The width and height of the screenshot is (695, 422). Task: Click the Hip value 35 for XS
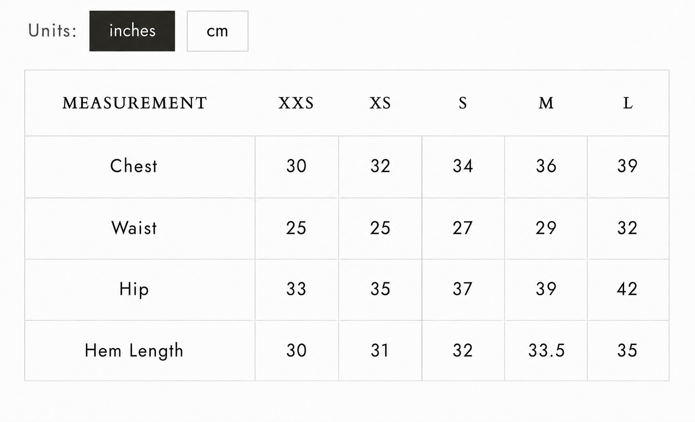(x=380, y=289)
